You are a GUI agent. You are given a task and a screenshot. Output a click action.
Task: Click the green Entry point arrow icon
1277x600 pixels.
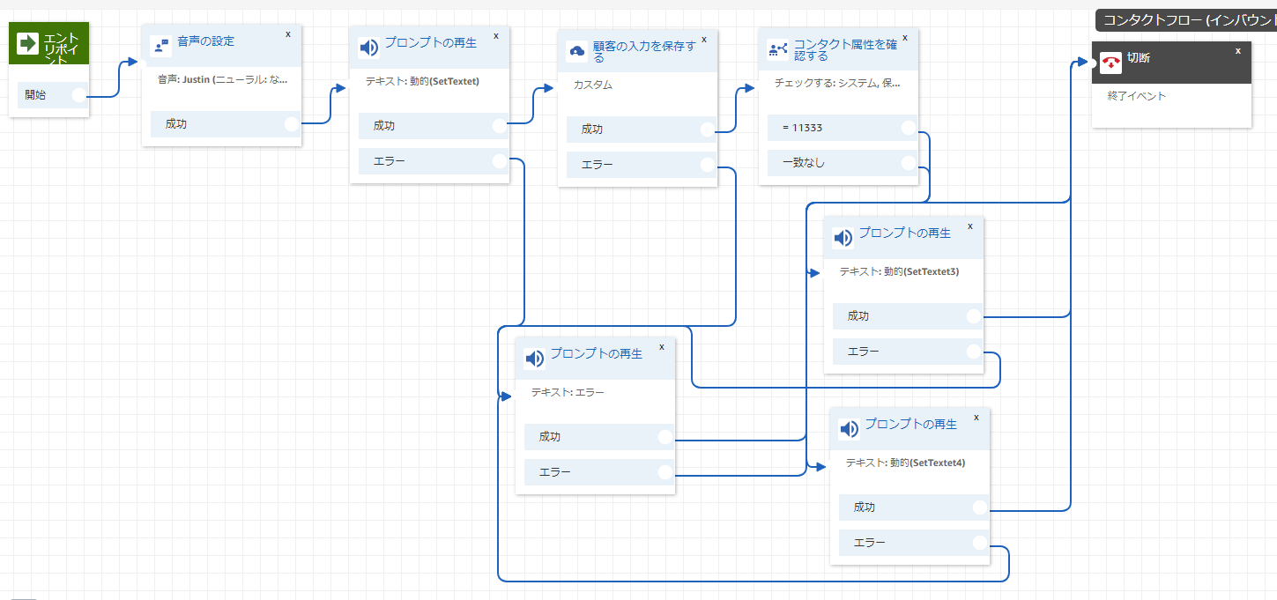28,44
